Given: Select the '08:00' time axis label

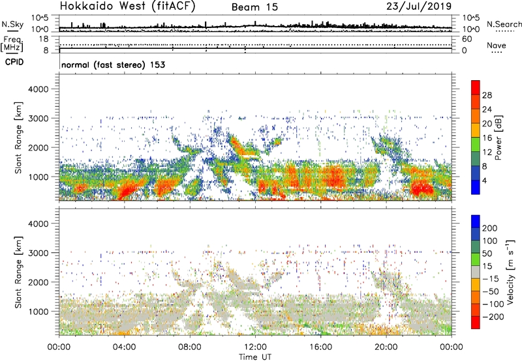Looking at the screenshot, I should 190,347.
